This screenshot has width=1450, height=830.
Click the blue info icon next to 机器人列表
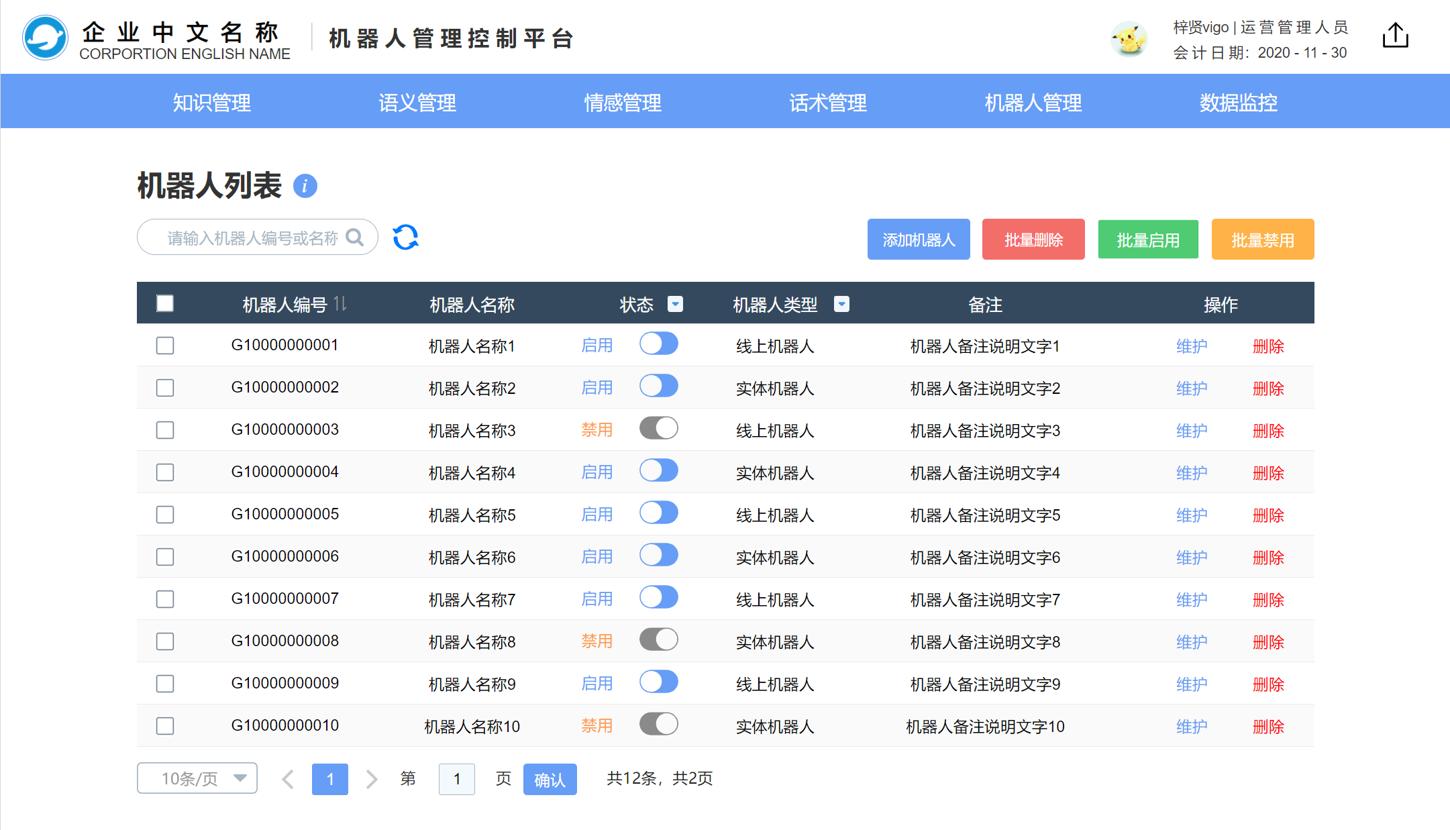[305, 186]
